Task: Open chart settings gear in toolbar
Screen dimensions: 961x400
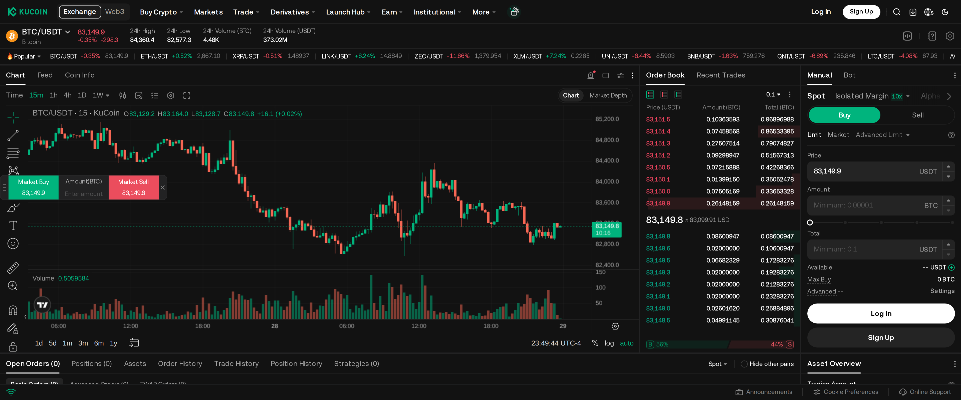Action: (x=170, y=95)
